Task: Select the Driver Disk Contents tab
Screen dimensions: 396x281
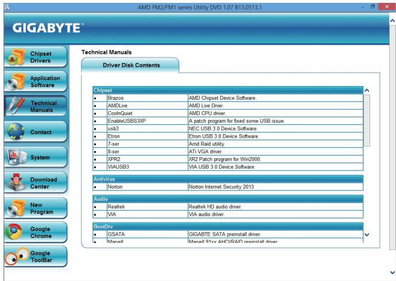Action: 130,65
